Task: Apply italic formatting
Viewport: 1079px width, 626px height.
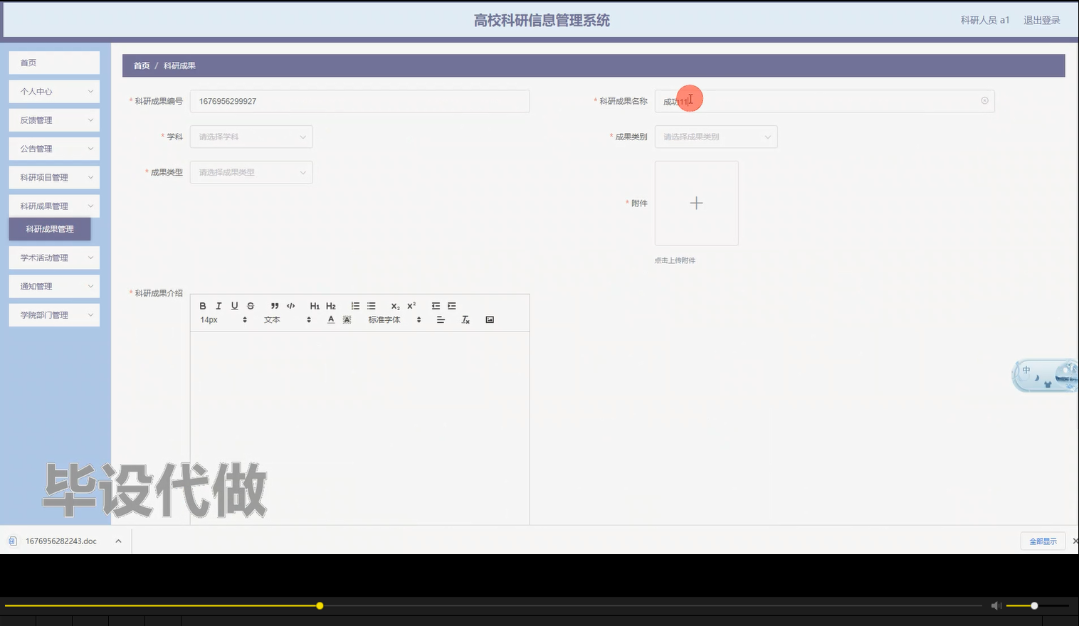Action: (219, 305)
